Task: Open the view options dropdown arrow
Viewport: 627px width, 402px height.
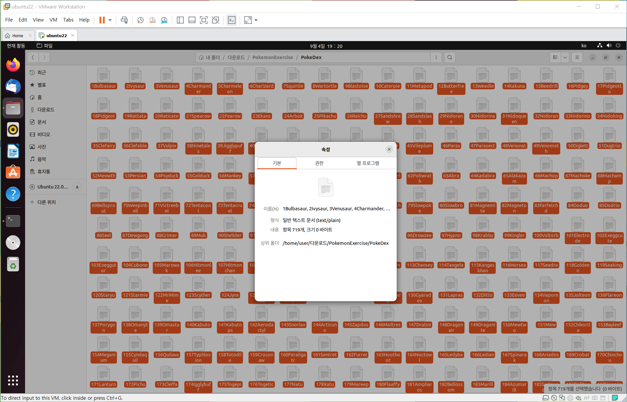Action: pos(565,57)
